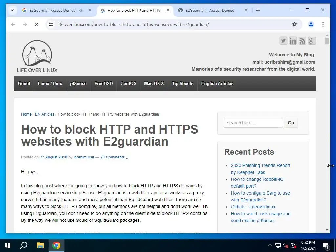Open the Tip Sheets menu
336x252 pixels.
182,84
